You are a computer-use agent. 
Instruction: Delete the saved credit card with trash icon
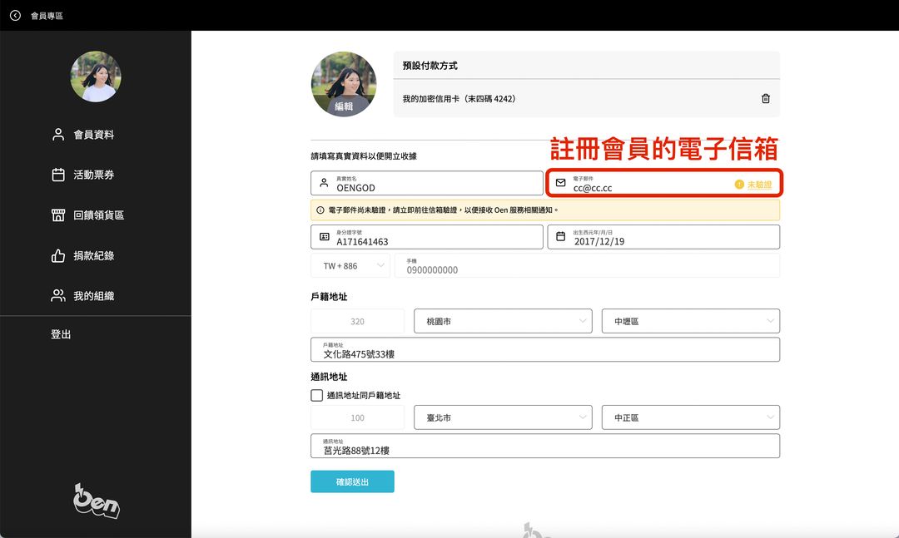[x=765, y=99]
